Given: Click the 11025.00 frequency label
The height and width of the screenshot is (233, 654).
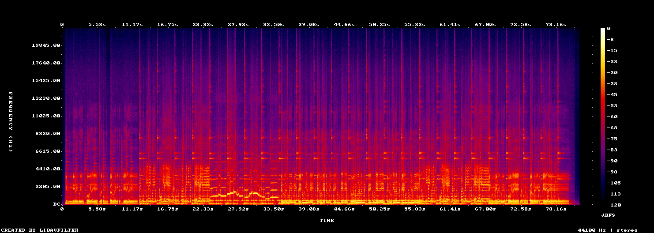Looking at the screenshot, I should tap(46, 116).
